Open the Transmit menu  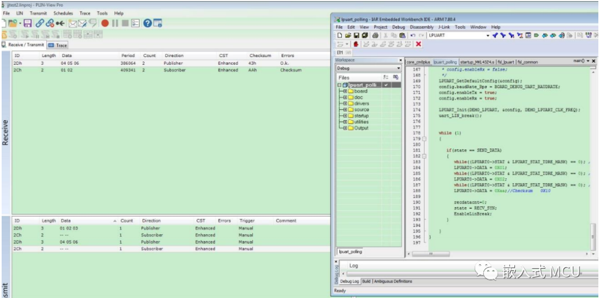coord(38,13)
